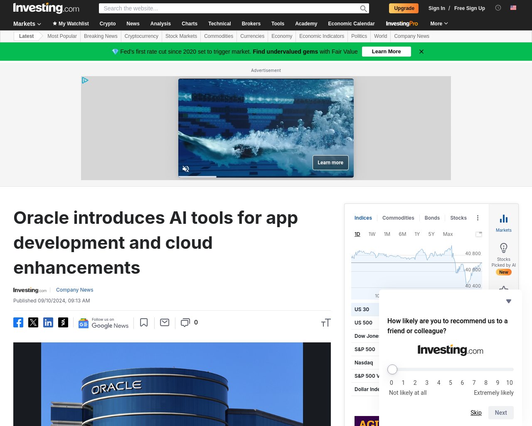Bookmark this article

pyautogui.click(x=144, y=322)
